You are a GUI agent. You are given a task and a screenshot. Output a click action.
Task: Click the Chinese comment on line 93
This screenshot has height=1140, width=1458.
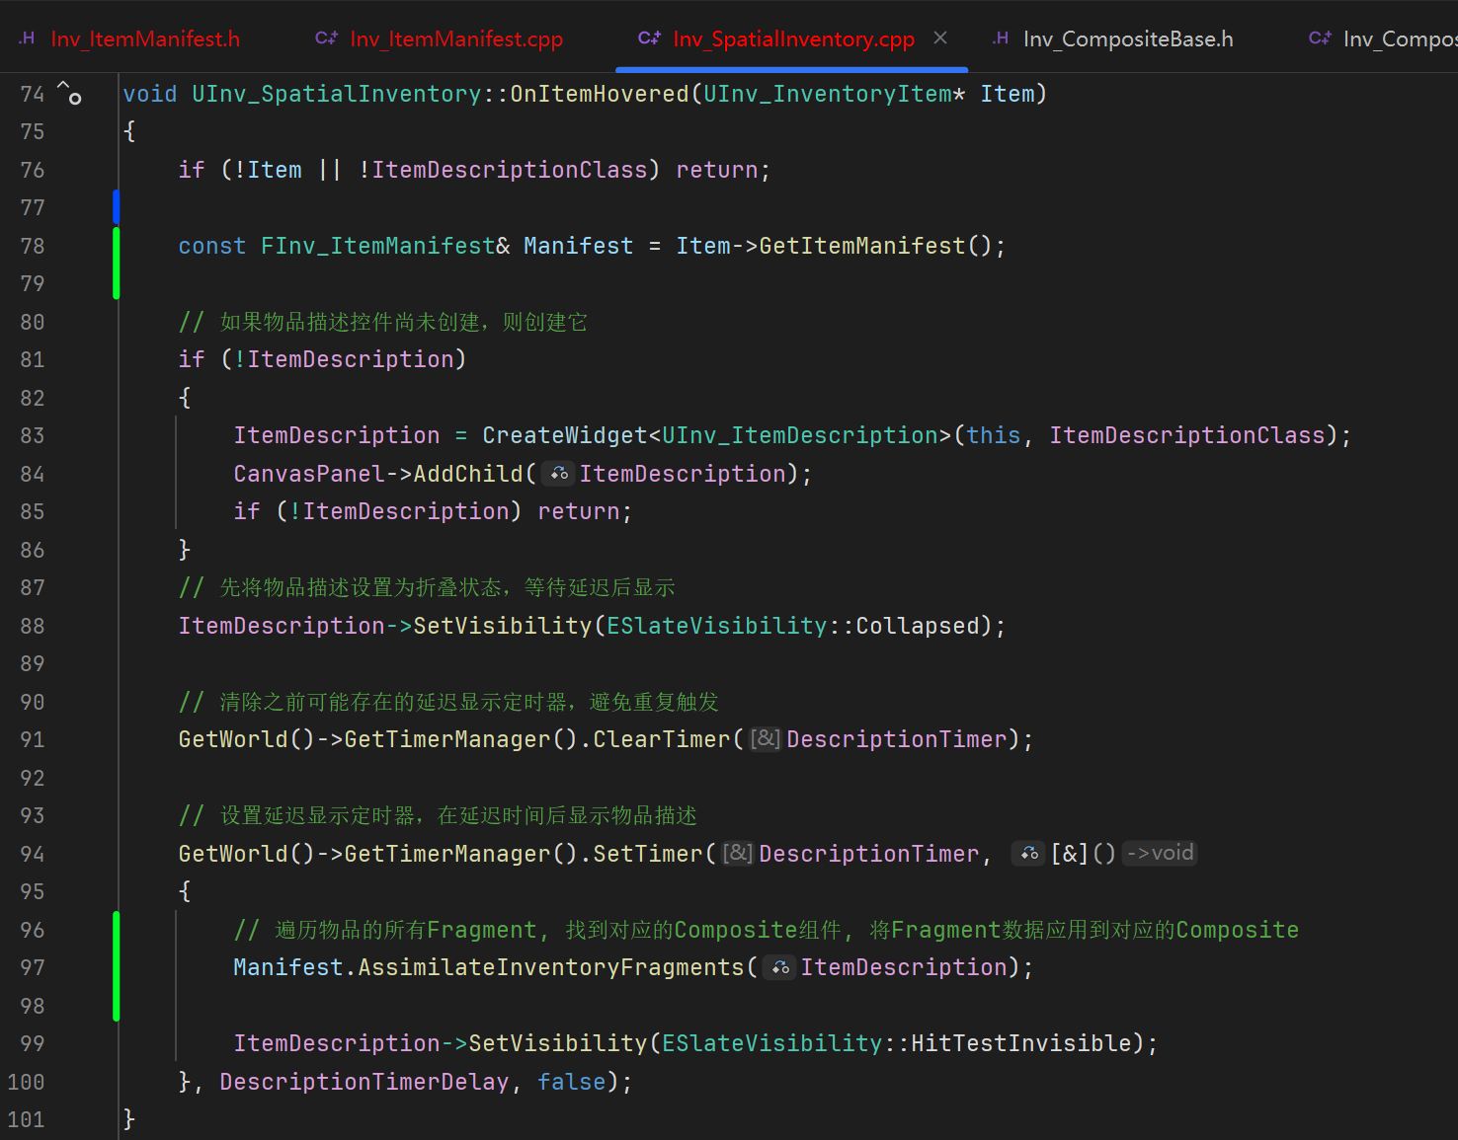click(x=438, y=815)
